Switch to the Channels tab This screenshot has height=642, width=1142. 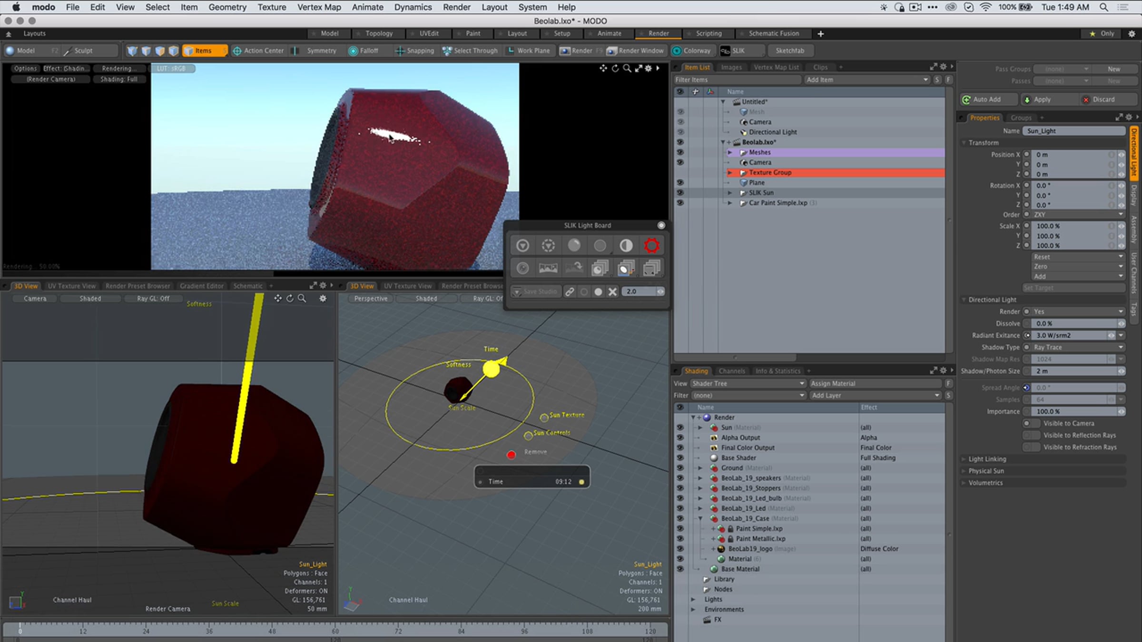(731, 371)
